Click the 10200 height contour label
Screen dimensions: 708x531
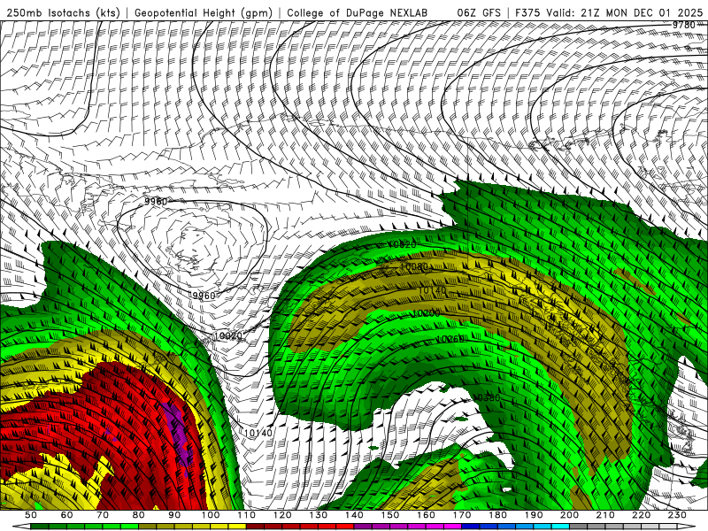427,313
